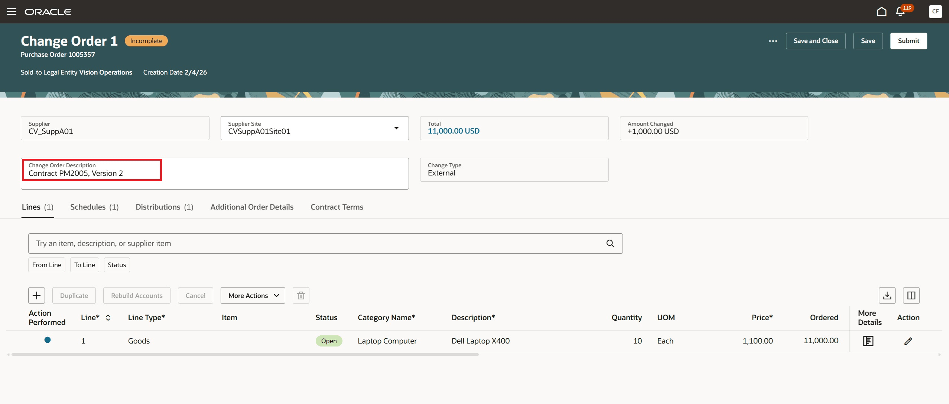Expand the More Actions dropdown
The height and width of the screenshot is (404, 949).
pos(252,295)
